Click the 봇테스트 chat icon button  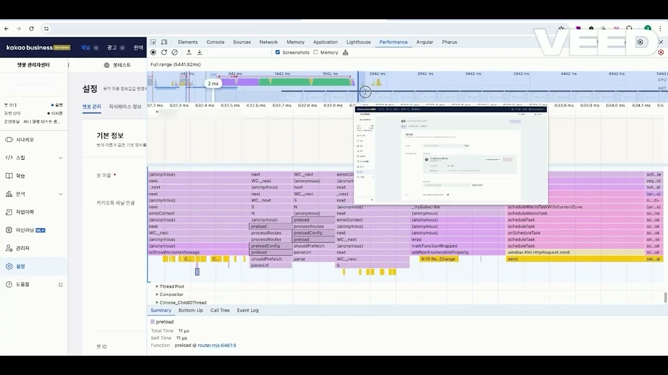tap(117, 65)
